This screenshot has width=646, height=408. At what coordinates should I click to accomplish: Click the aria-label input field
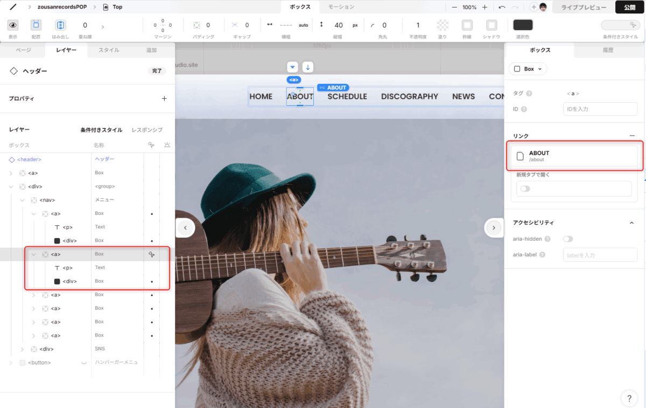click(x=600, y=255)
